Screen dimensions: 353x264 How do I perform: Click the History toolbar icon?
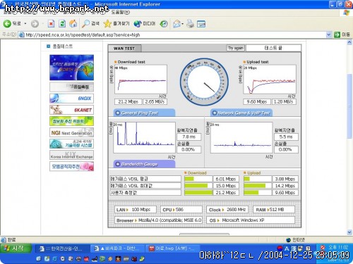[164, 24]
